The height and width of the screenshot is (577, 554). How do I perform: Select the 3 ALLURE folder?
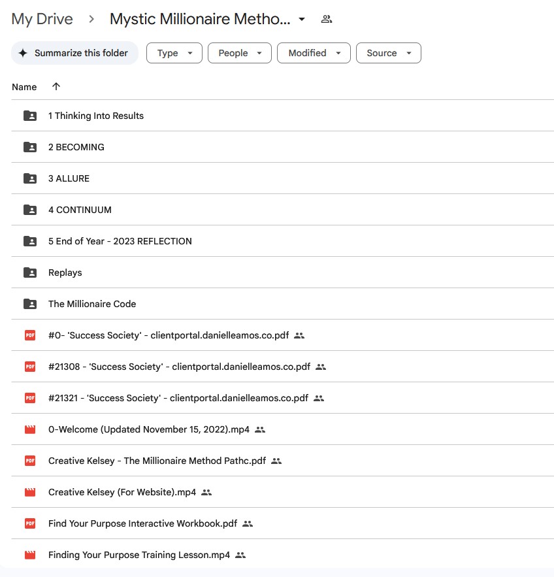[282, 178]
